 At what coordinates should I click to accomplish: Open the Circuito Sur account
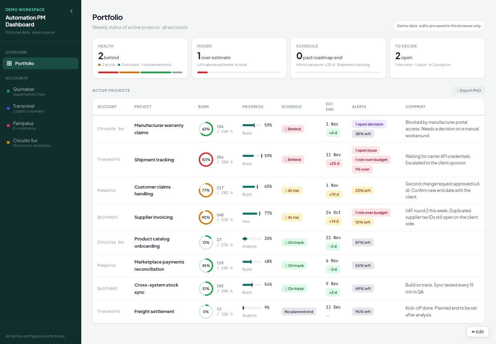(x=41, y=142)
